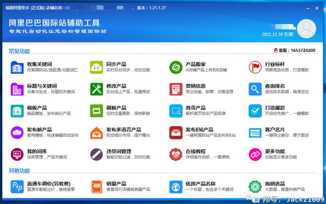Click the 同步产品 title text
This screenshot has height=204, width=326.
tap(116, 64)
